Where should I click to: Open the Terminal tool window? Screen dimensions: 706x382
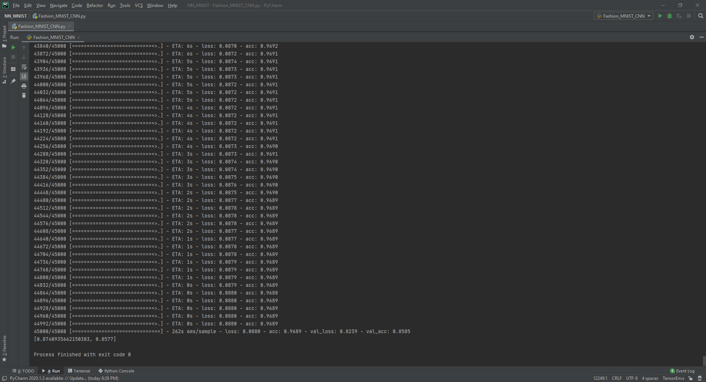pyautogui.click(x=79, y=371)
